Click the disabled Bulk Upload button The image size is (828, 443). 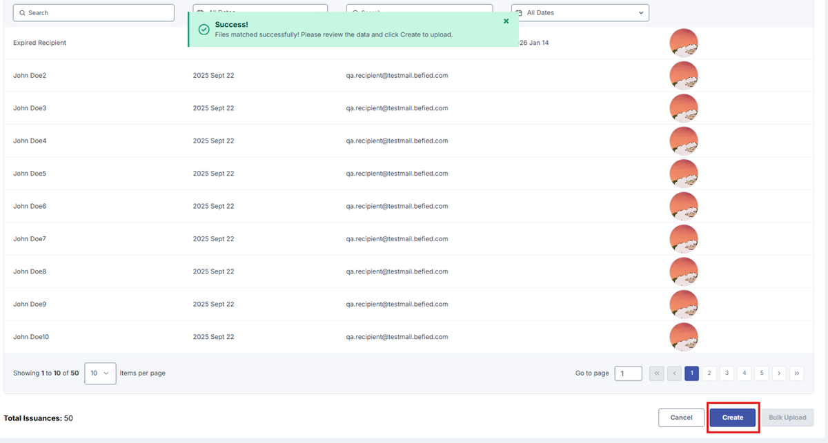[x=787, y=418]
